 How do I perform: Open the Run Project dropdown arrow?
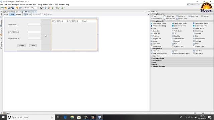[x=55, y=8]
